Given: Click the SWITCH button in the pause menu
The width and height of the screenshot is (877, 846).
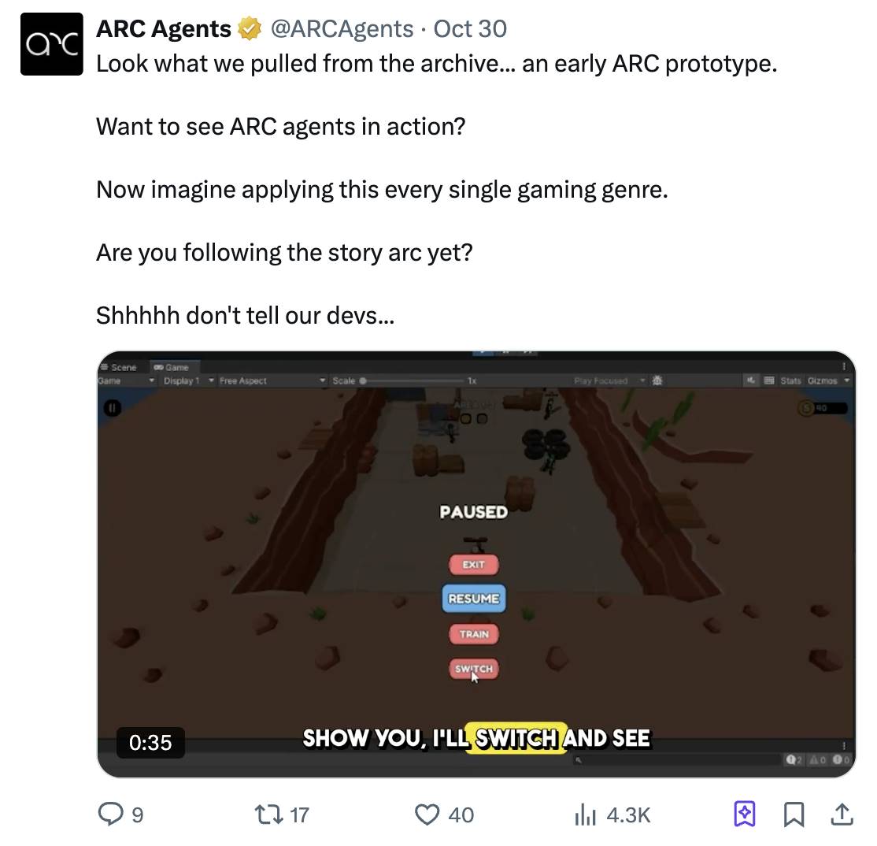Looking at the screenshot, I should tap(474, 669).
